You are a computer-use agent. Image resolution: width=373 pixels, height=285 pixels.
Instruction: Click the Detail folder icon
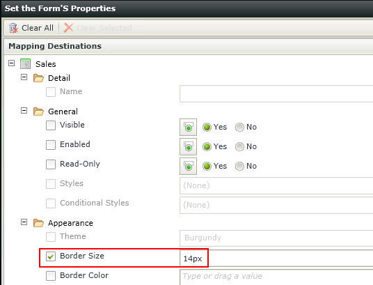38,78
